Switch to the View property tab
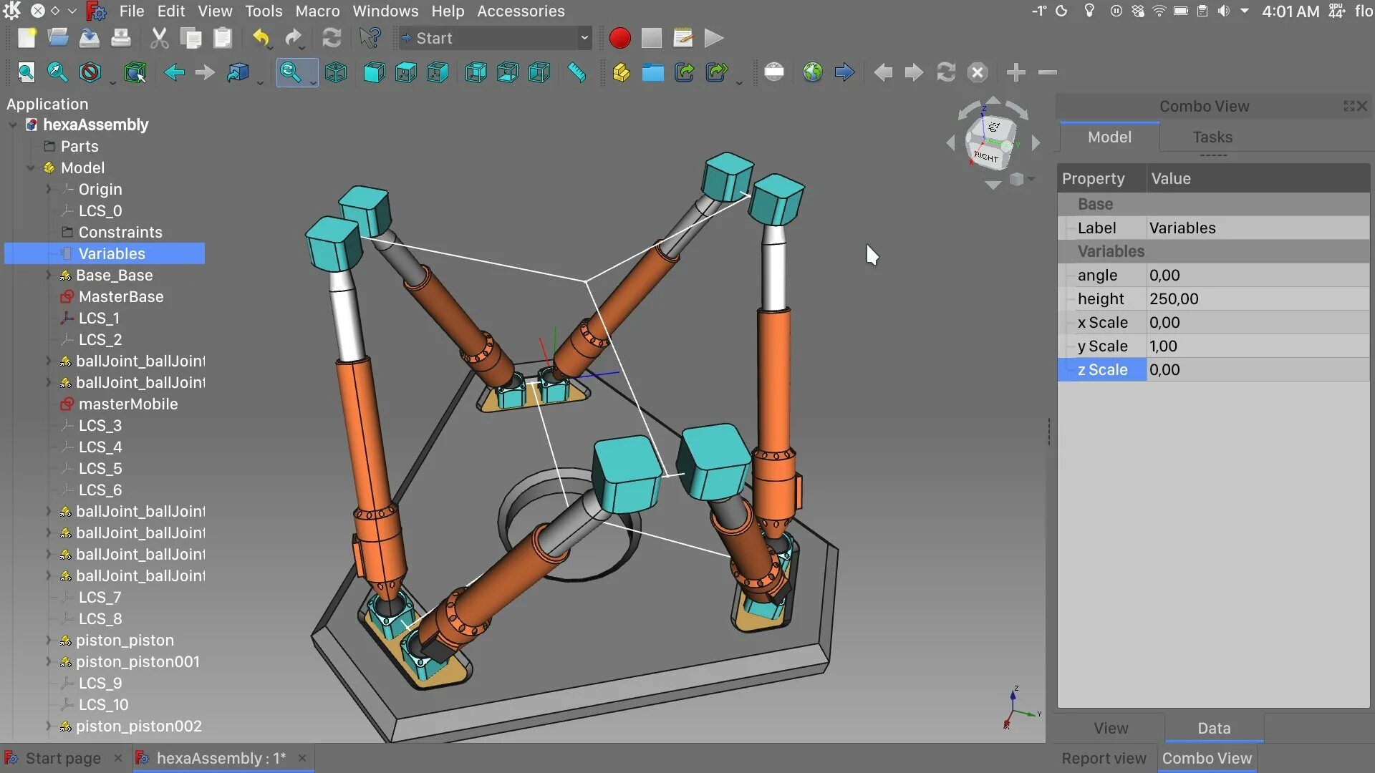The width and height of the screenshot is (1375, 773). point(1111,729)
